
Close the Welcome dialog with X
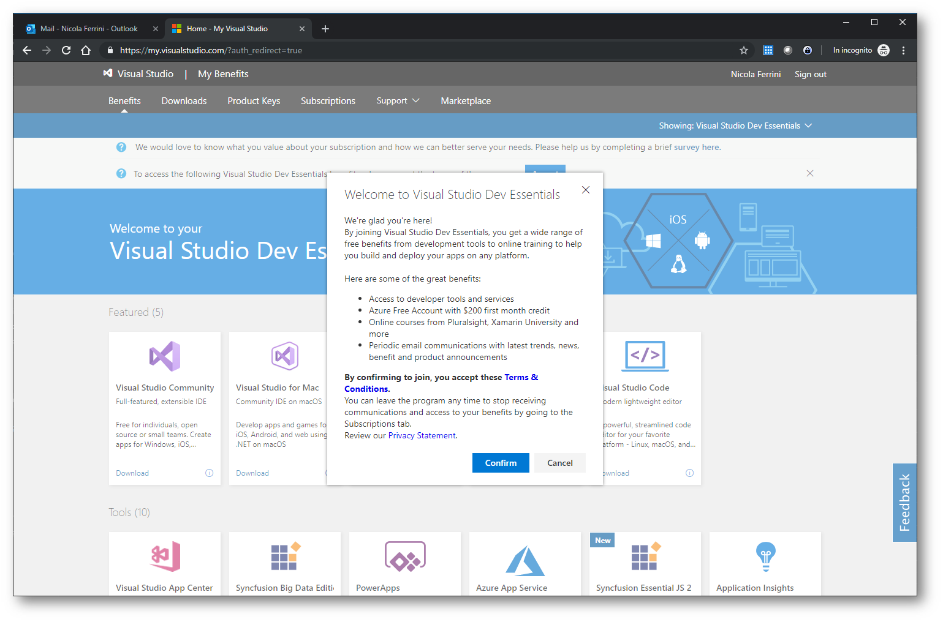(586, 190)
